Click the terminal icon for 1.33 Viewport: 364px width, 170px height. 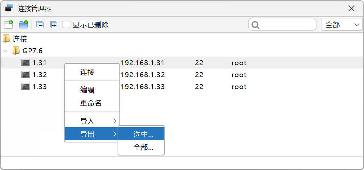point(25,87)
